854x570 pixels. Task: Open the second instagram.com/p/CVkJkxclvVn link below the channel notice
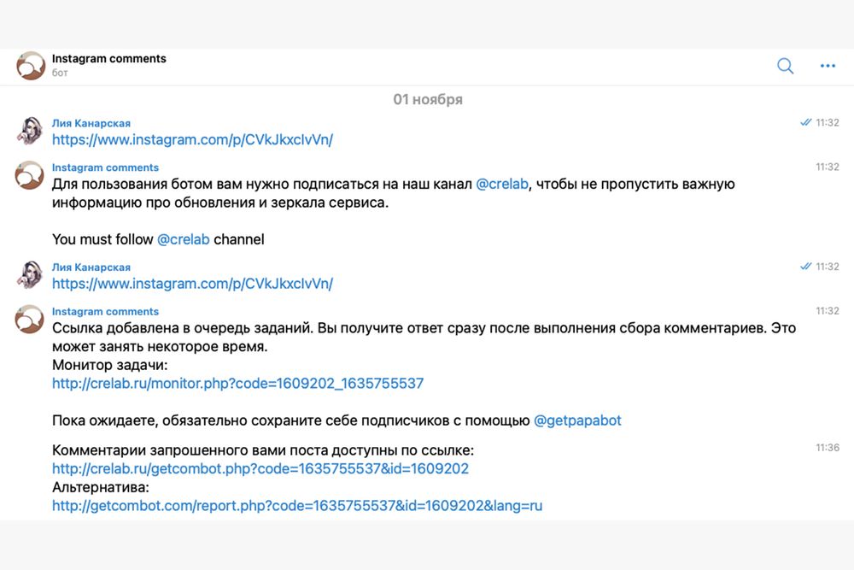tap(192, 284)
